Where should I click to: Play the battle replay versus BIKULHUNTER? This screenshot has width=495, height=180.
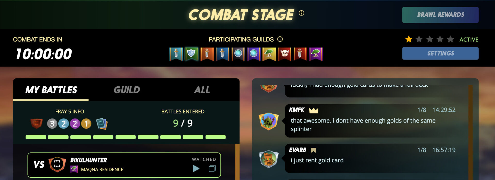[196, 169]
